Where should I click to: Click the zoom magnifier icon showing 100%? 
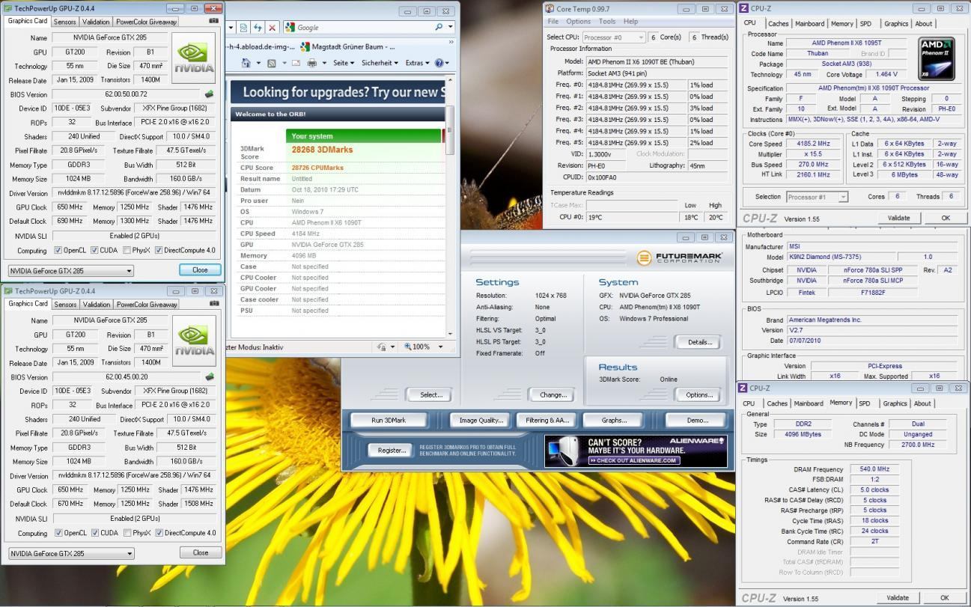(x=408, y=347)
